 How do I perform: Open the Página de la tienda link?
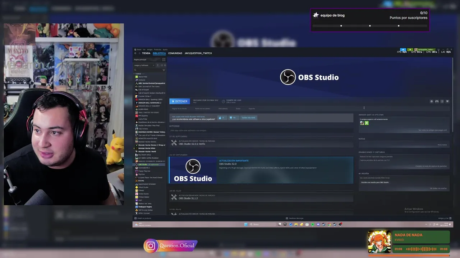[x=179, y=109]
